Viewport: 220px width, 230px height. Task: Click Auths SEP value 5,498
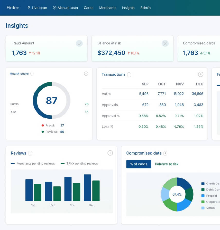tap(144, 94)
